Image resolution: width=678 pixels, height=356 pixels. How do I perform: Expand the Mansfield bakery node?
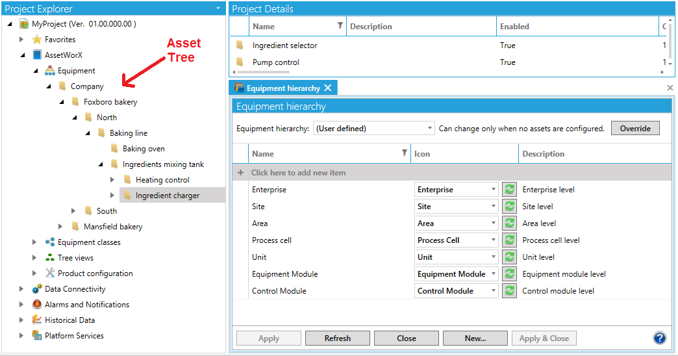pos(61,227)
